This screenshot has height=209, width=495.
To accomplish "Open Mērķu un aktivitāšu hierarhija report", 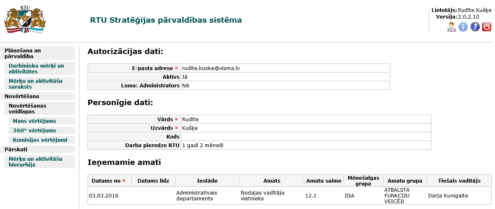I will (x=40, y=162).
